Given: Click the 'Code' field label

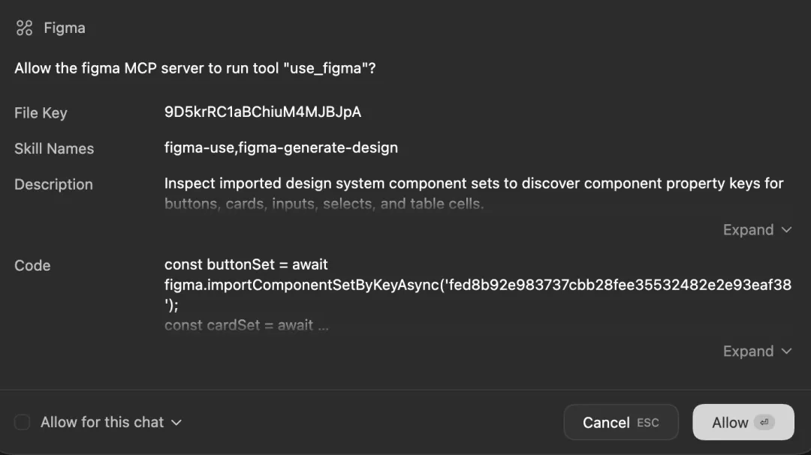Looking at the screenshot, I should 32,265.
